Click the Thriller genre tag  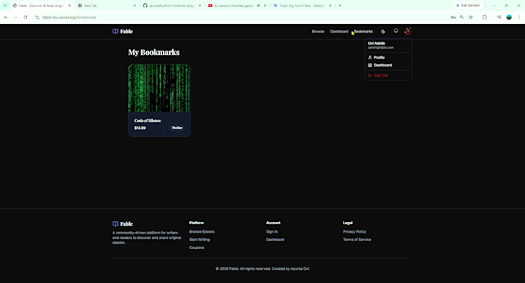177,128
